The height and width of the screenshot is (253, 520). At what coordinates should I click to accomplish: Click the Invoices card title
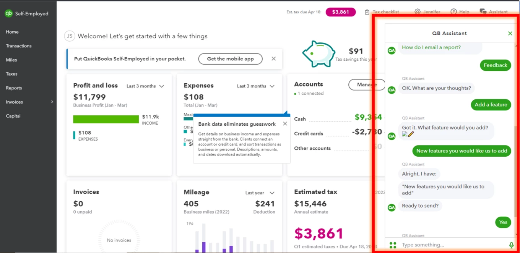(86, 192)
